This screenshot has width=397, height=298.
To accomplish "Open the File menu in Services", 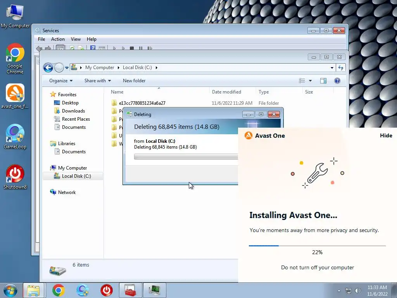I will (x=41, y=39).
